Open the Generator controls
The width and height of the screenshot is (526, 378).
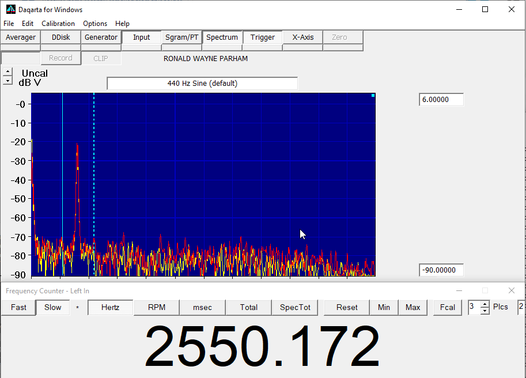(101, 37)
